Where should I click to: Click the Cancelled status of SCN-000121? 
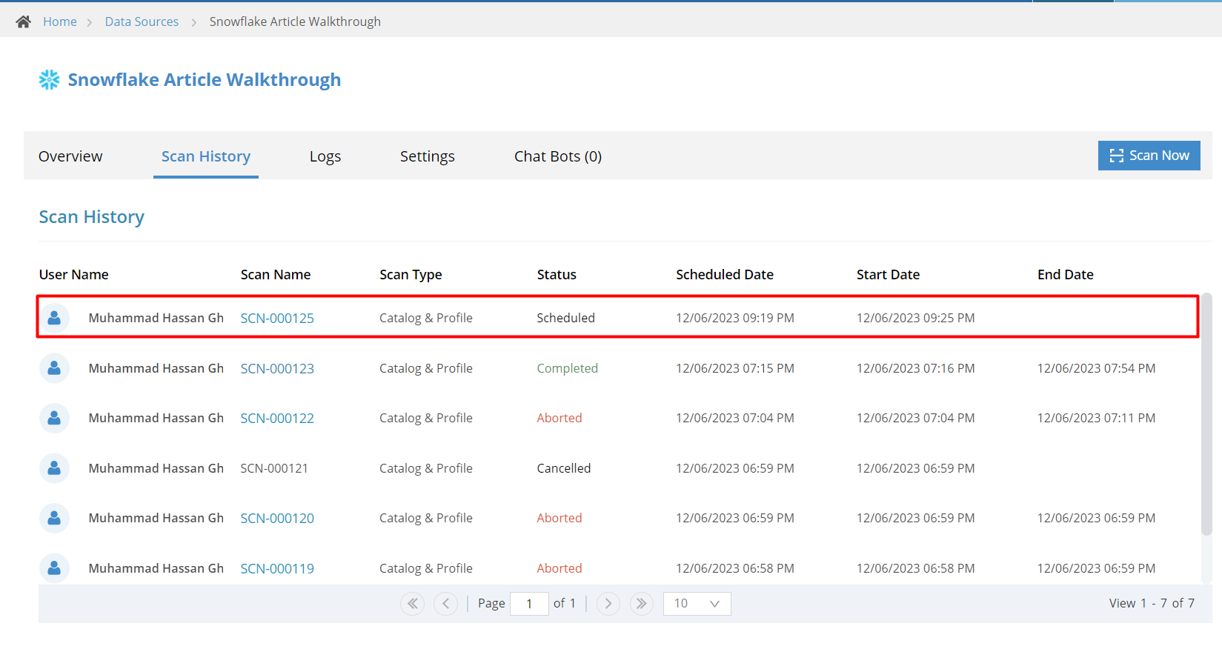[564, 468]
